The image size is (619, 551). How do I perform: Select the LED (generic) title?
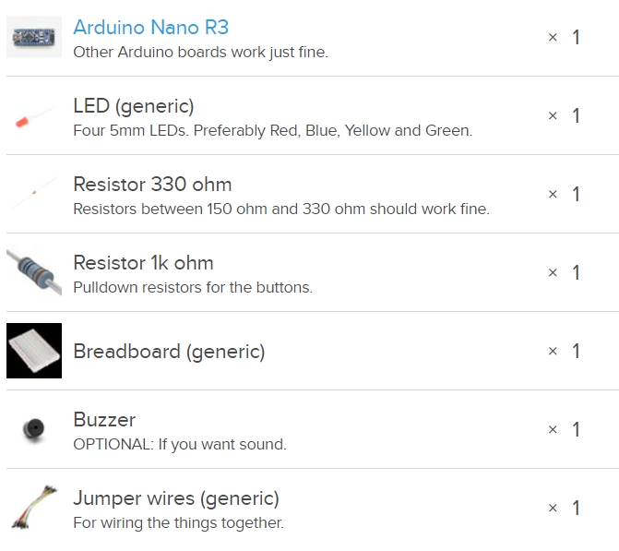coord(134,105)
